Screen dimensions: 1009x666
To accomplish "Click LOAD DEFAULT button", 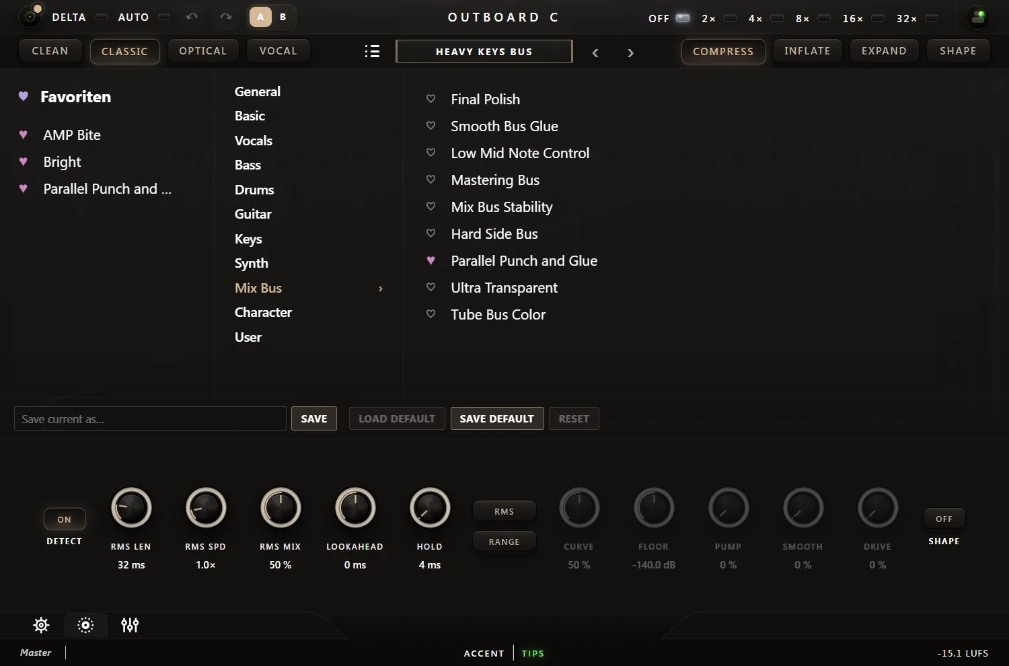I will point(397,418).
